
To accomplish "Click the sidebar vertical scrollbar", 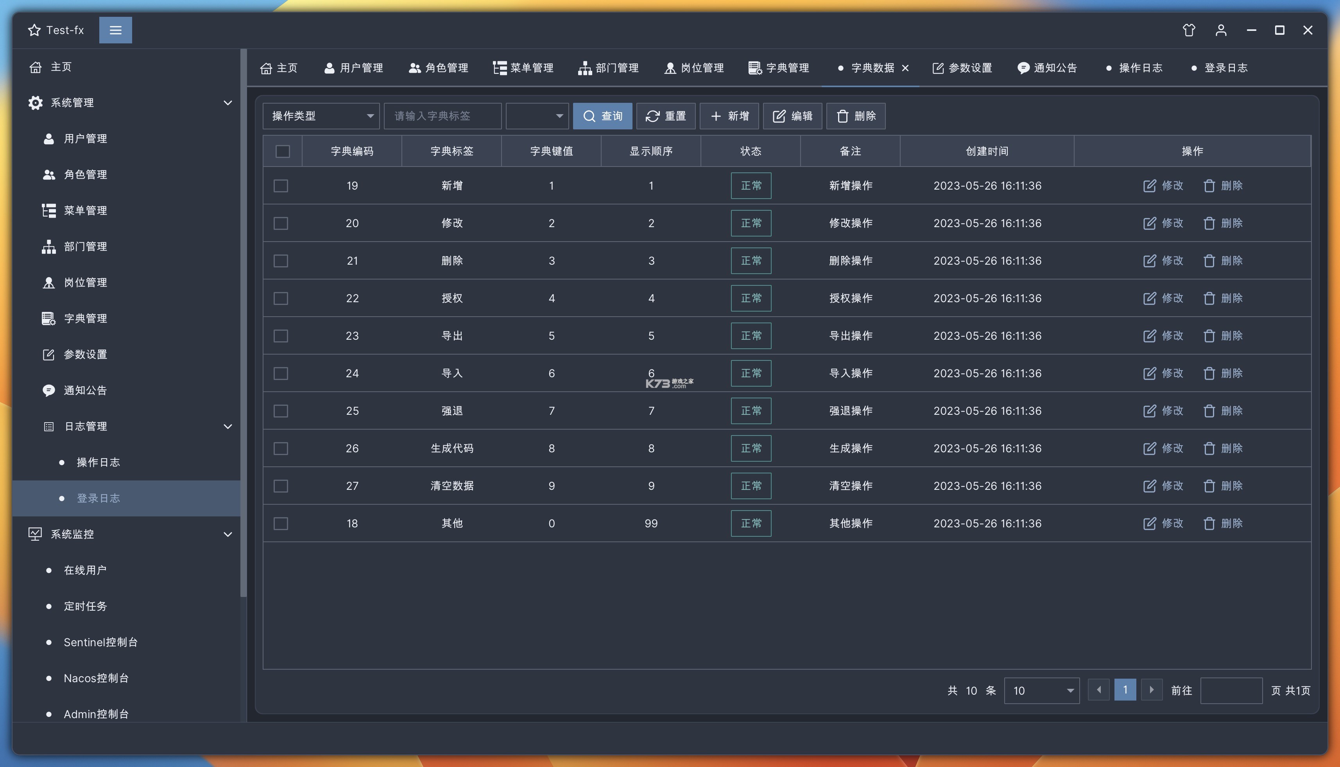I will tap(244, 323).
